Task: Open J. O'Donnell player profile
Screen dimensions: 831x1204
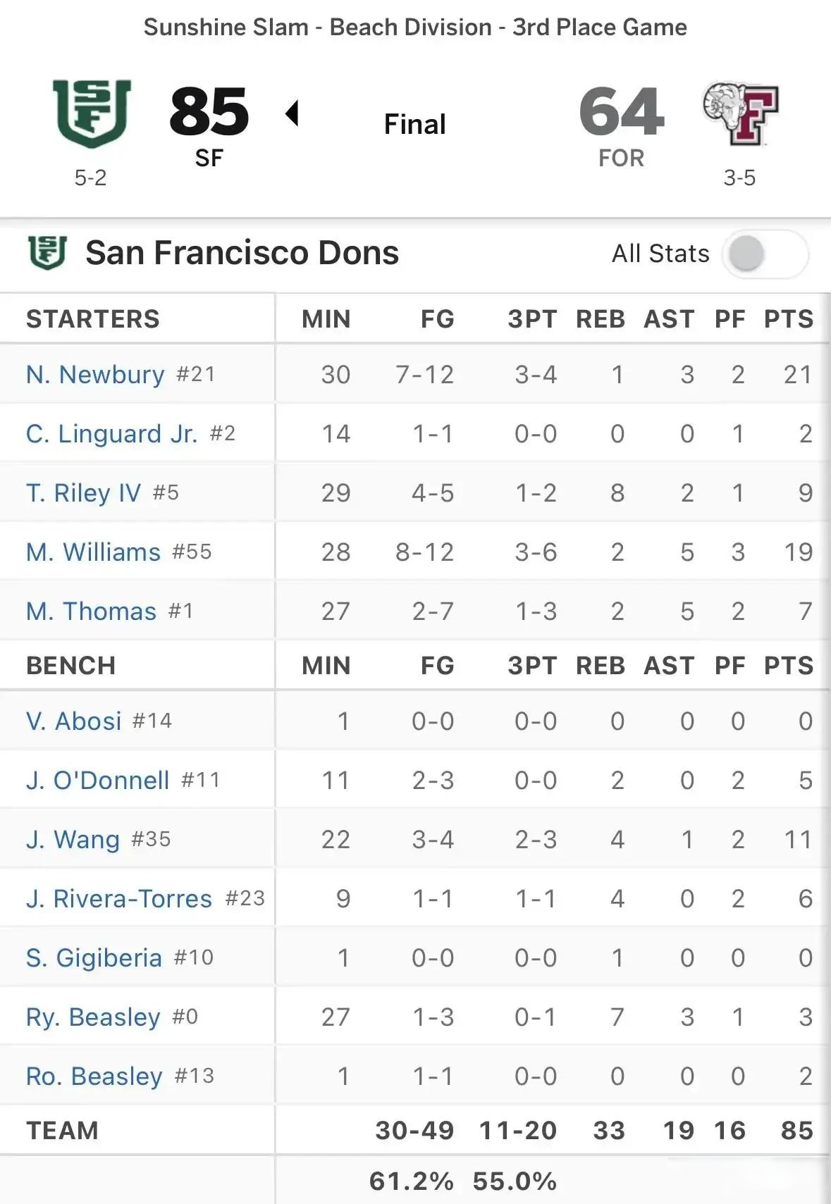Action: [x=97, y=780]
